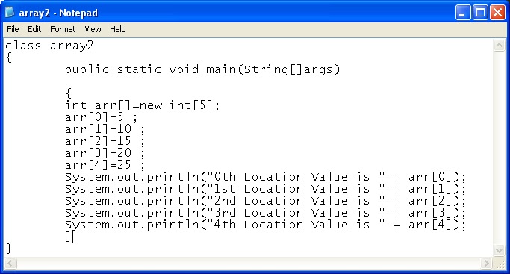Open the File menu

click(13, 29)
